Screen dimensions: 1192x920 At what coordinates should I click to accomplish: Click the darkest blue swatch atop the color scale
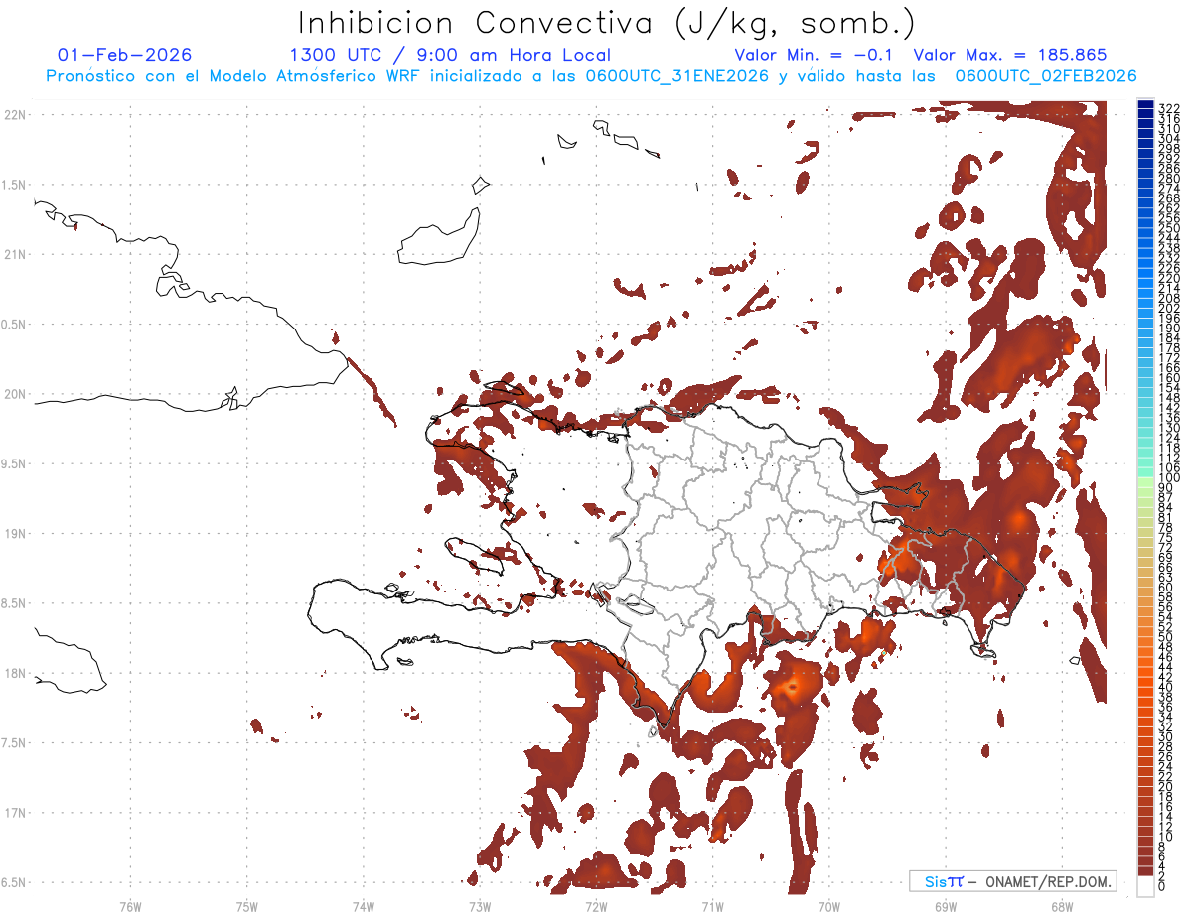click(1146, 105)
